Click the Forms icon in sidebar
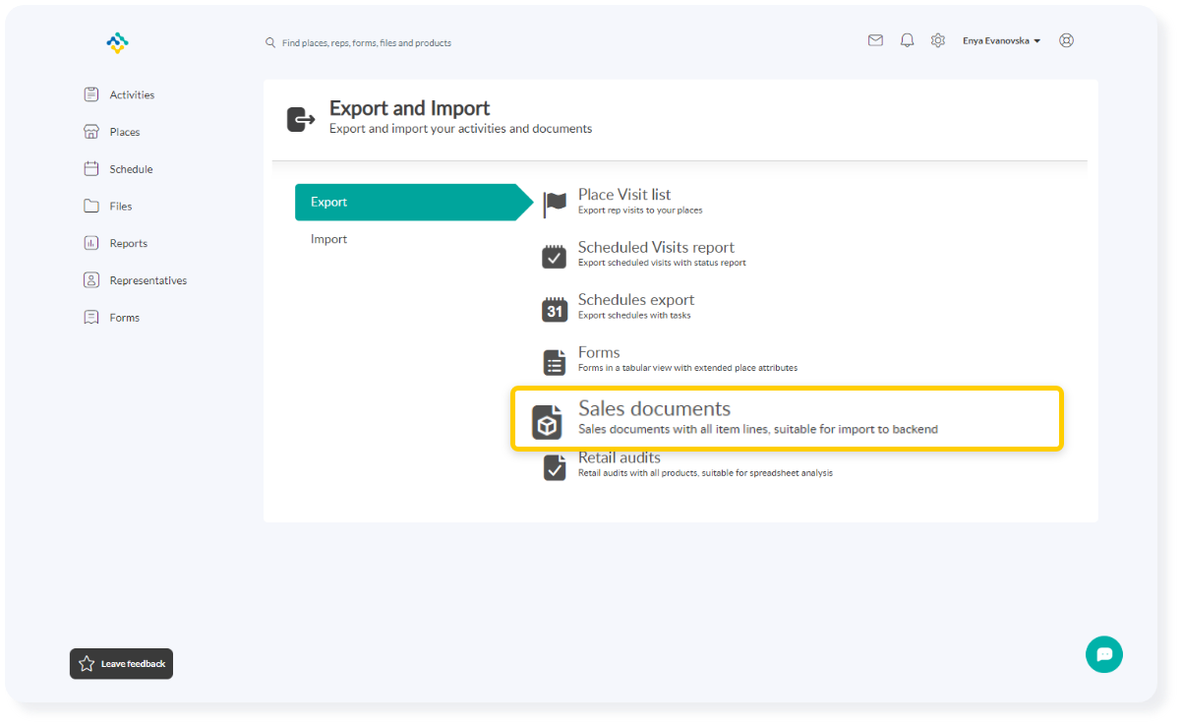 point(91,318)
